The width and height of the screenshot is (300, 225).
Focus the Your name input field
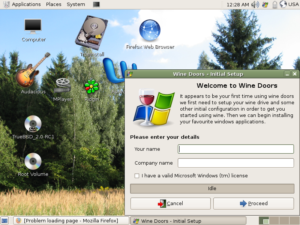pos(236,149)
